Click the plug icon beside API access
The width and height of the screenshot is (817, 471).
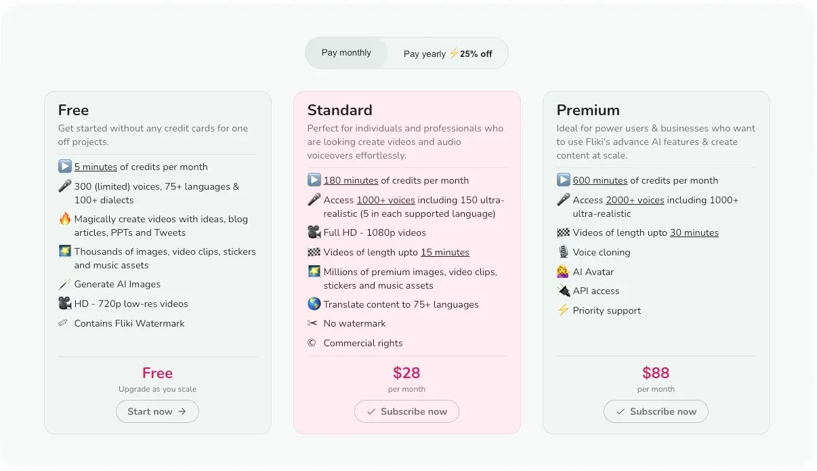coord(564,291)
